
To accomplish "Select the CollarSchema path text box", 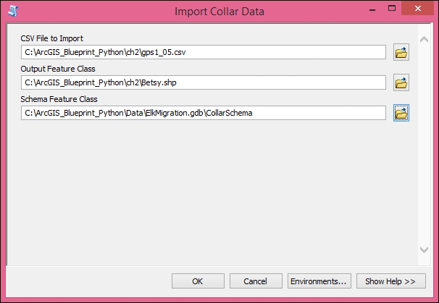I will point(204,113).
